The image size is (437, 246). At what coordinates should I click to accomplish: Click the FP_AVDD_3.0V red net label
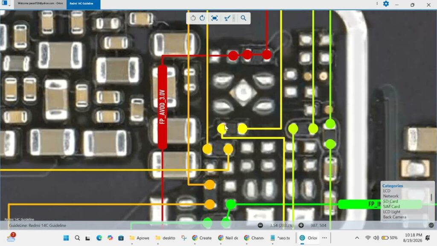[x=162, y=107]
